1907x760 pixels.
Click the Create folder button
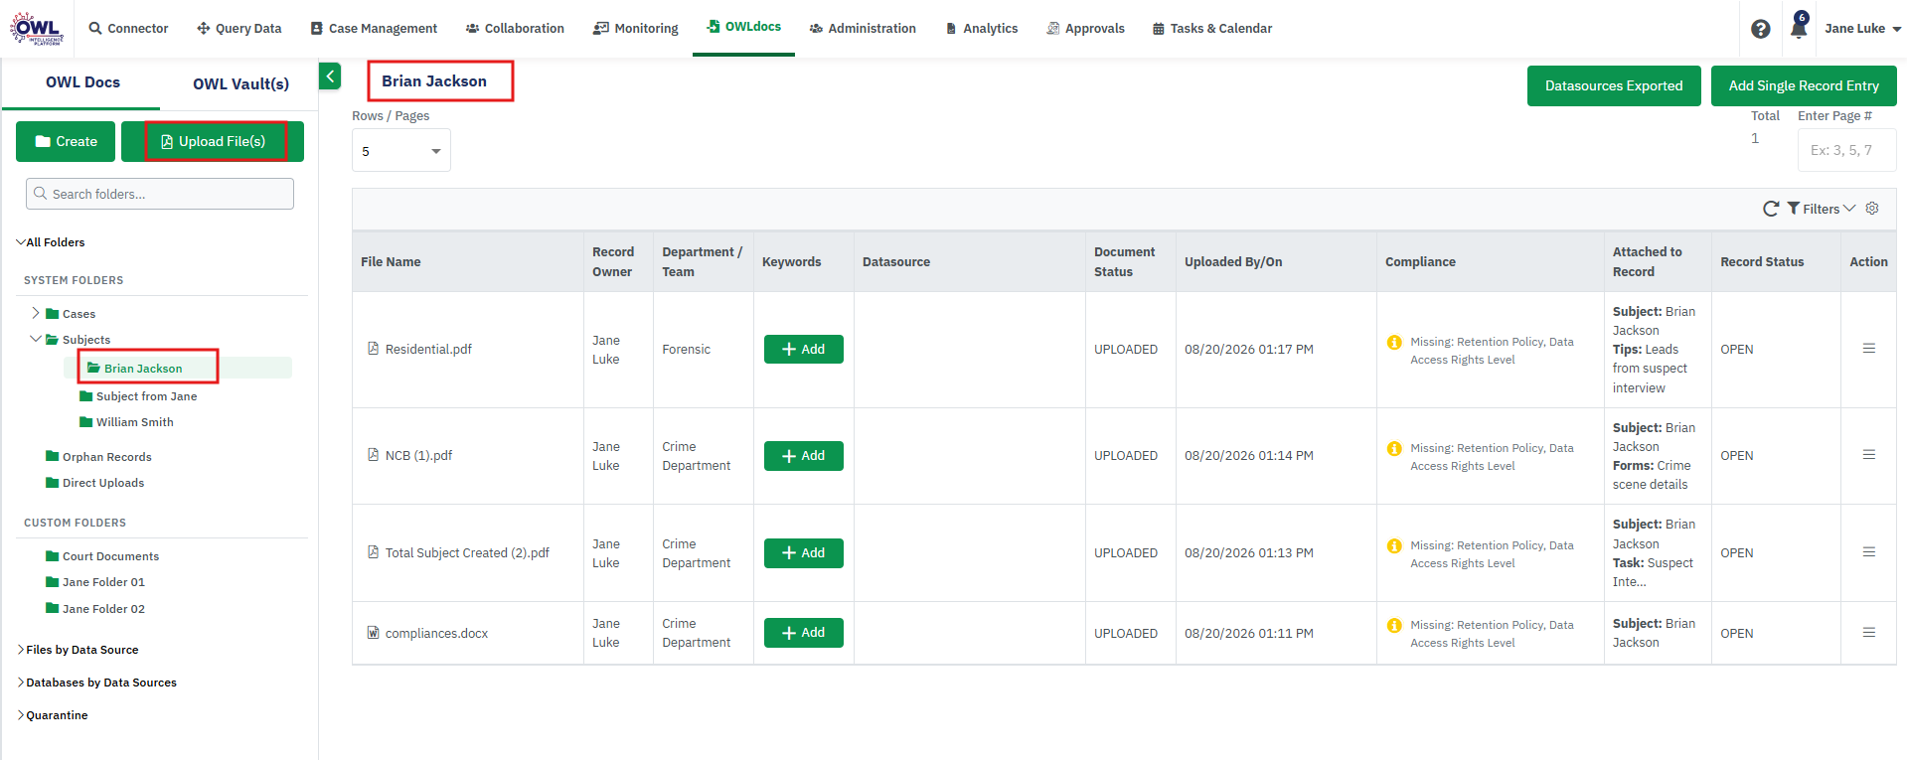(x=66, y=141)
